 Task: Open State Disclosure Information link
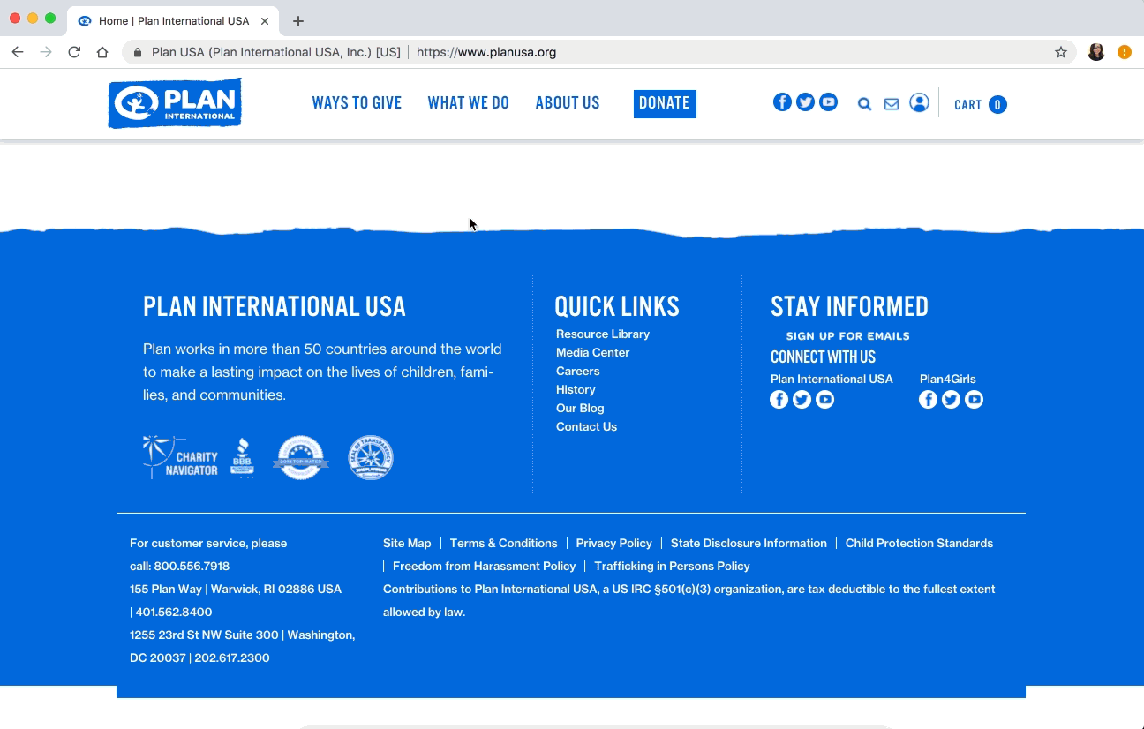click(x=749, y=543)
